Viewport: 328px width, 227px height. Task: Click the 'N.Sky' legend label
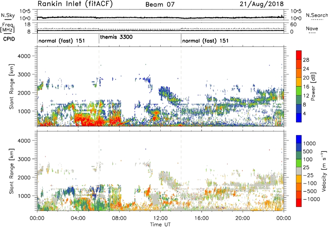(x=8, y=15)
